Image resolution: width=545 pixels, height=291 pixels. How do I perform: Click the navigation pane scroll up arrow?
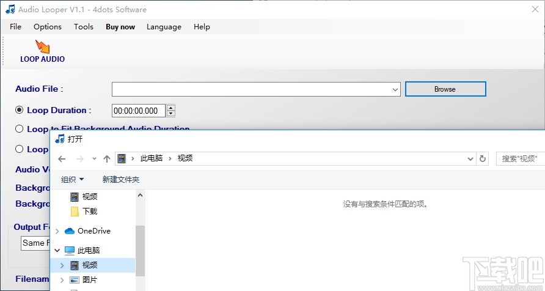coord(140,195)
